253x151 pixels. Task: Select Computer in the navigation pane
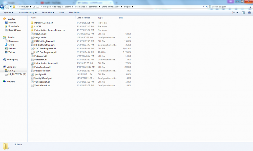(x=11, y=67)
